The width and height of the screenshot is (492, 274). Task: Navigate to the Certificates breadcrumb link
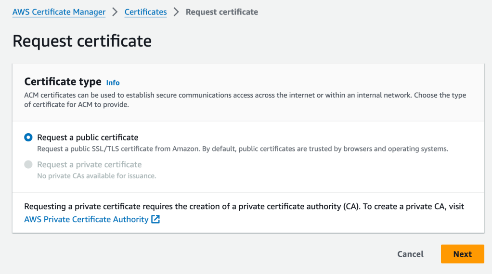point(145,12)
